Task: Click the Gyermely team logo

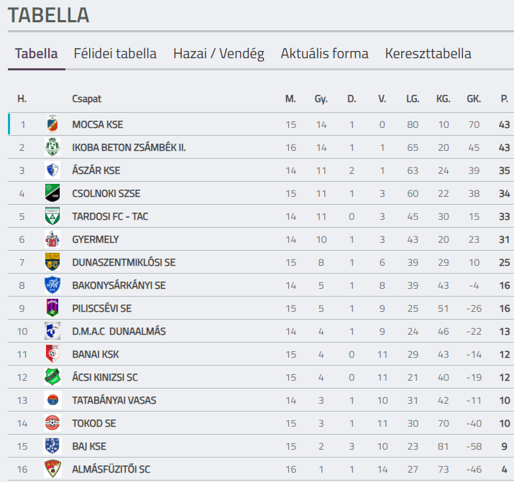Action: [52, 239]
